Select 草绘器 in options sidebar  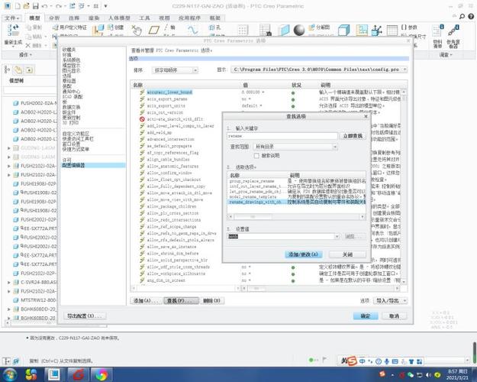coord(69,81)
